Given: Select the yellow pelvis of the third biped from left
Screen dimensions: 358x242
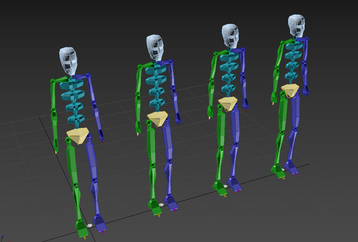Looking at the screenshot, I should tap(228, 103).
